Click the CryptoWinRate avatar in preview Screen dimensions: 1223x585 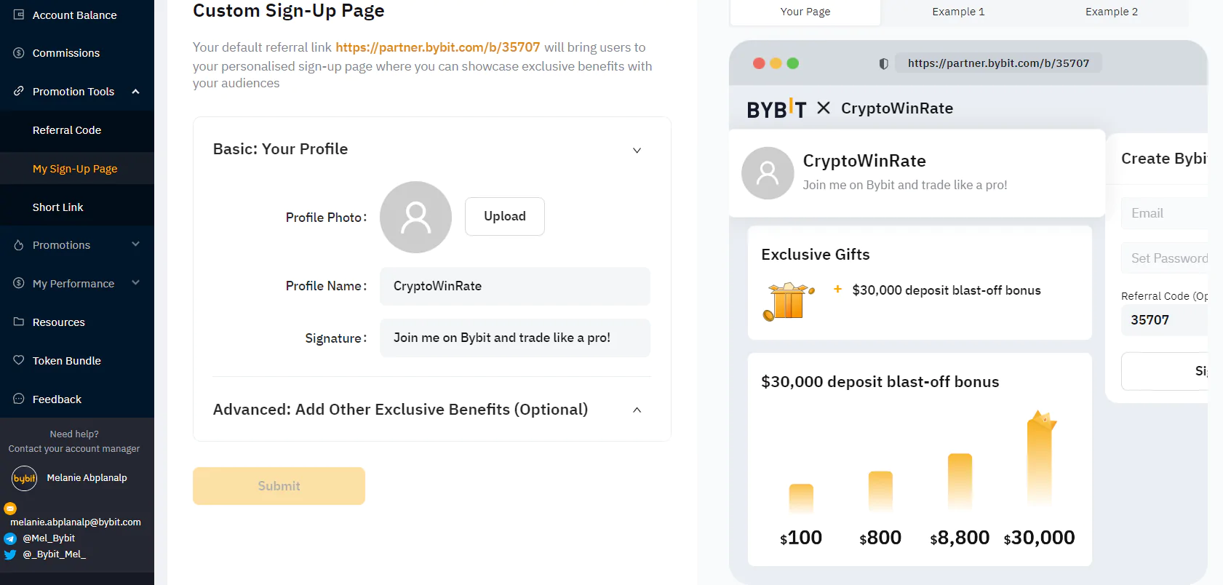pos(768,173)
